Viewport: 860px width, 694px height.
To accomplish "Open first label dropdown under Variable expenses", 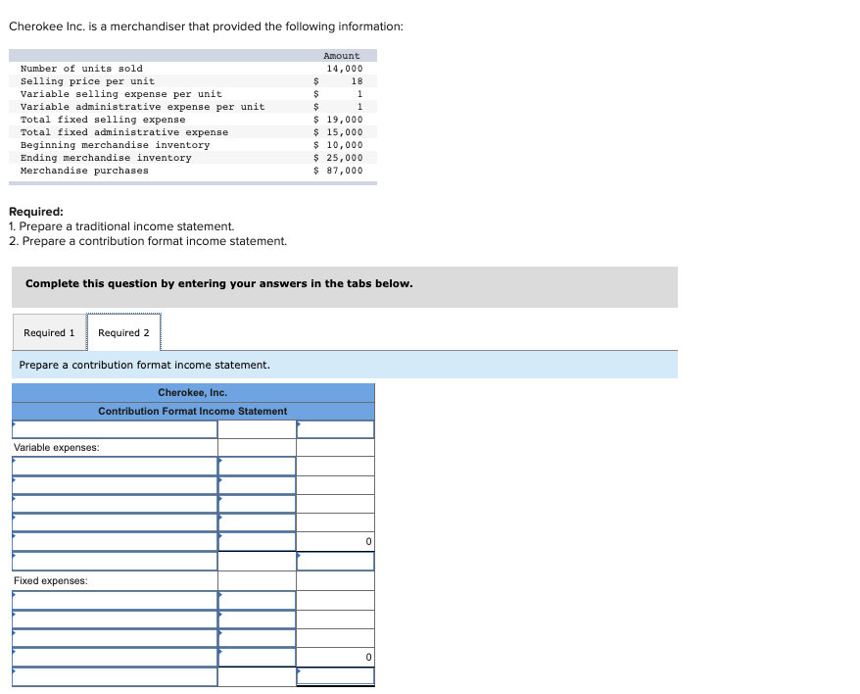I will (115, 467).
